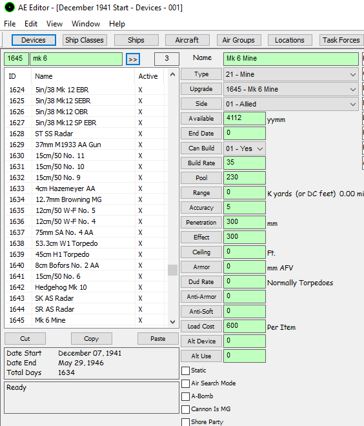Click the AE Editor application icon
Image resolution: width=364 pixels, height=426 pixels.
coord(10,7)
